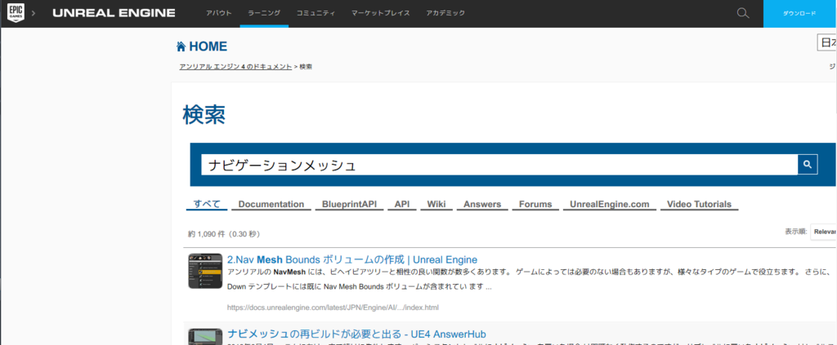Click the 表示順 label
Screen dimensions: 837x345
(795, 232)
